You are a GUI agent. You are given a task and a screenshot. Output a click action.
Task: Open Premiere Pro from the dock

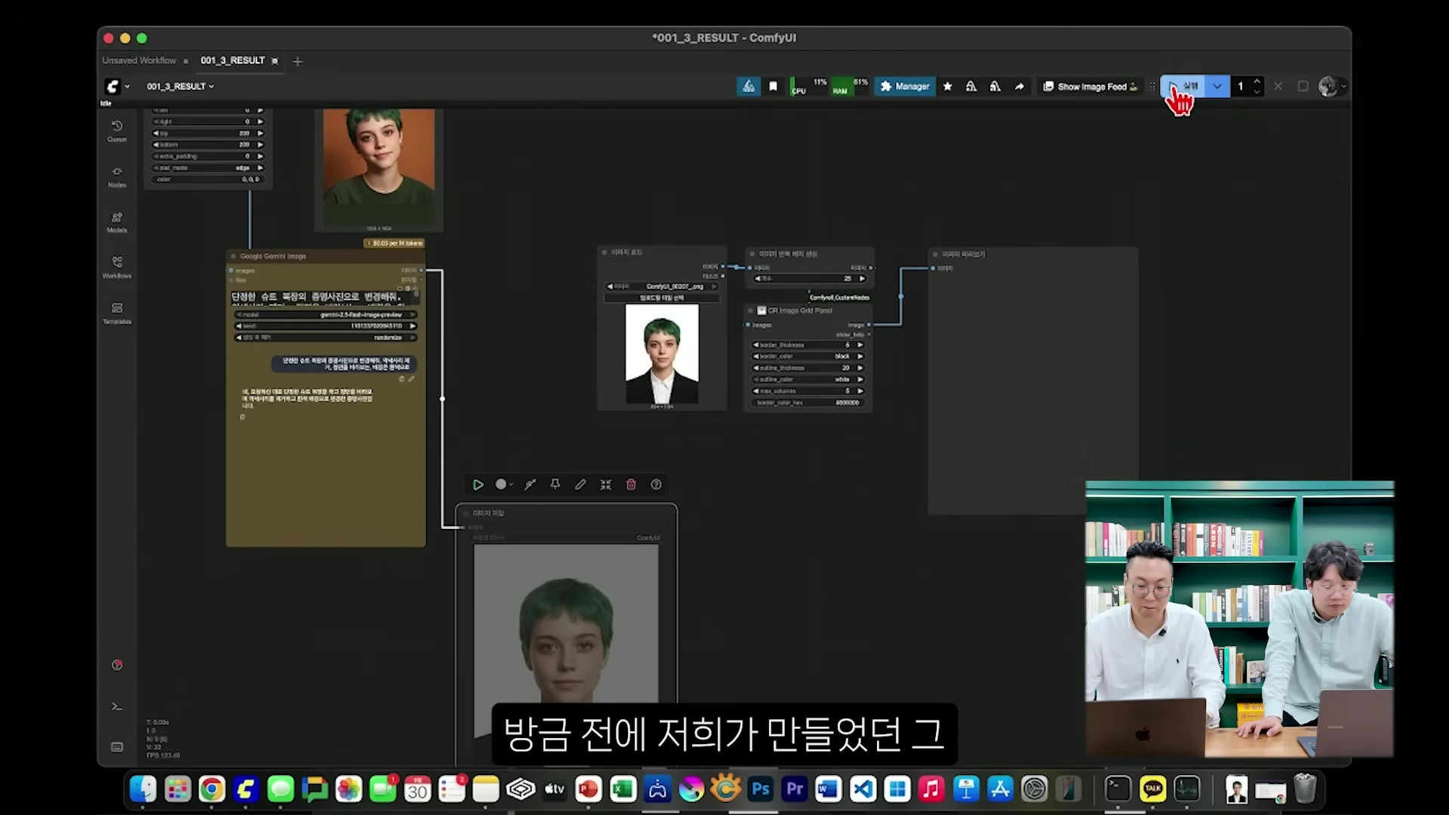(795, 789)
